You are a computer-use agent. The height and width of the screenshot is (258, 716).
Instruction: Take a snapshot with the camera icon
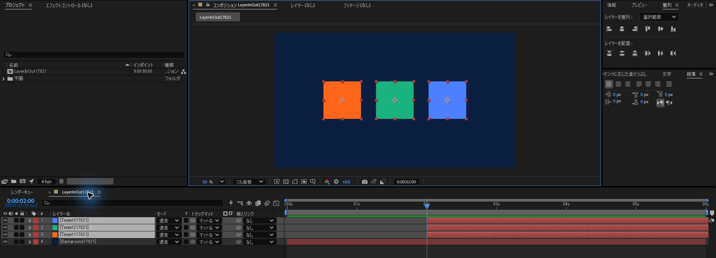[364, 182]
